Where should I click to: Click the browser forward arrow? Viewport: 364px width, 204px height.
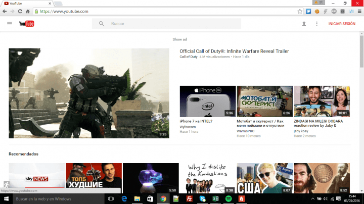click(x=12, y=11)
